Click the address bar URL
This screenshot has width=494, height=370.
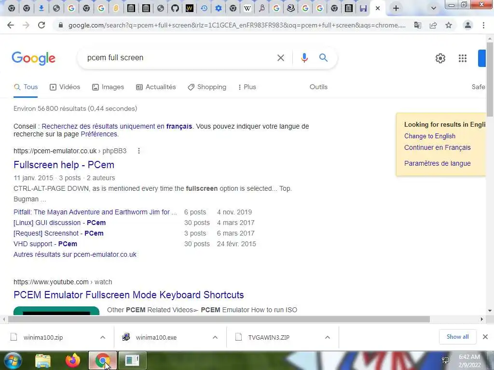tap(237, 25)
